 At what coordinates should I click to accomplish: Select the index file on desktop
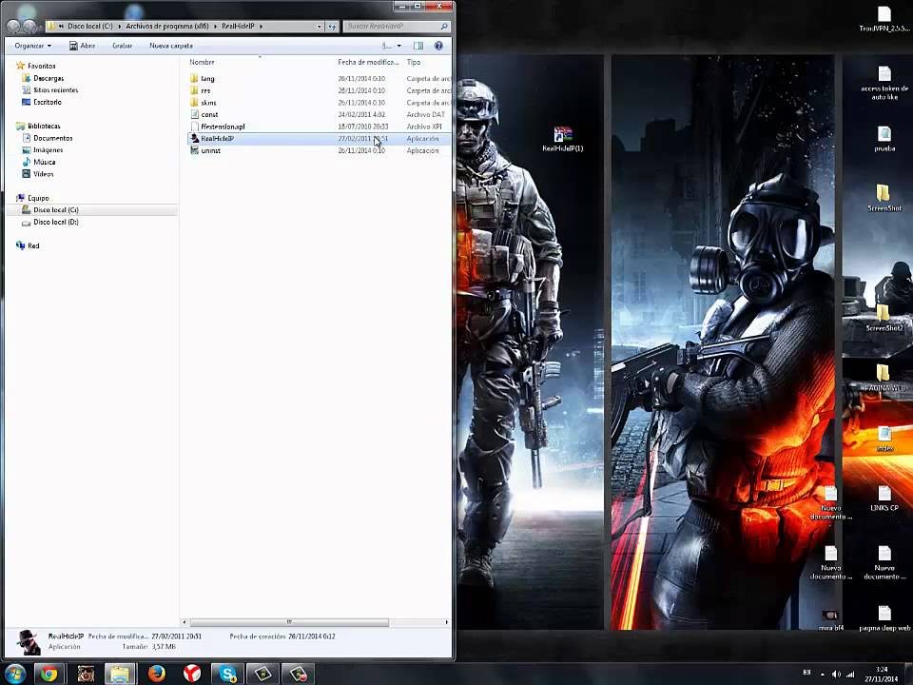(884, 438)
